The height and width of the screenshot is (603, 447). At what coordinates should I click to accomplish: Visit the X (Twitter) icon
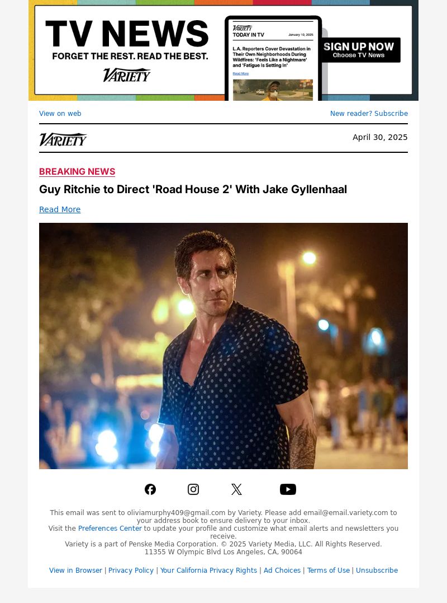pos(236,489)
